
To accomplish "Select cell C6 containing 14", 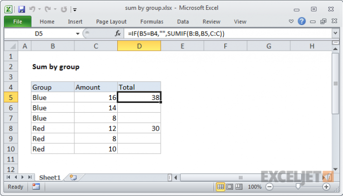I will pyautogui.click(x=96, y=108).
